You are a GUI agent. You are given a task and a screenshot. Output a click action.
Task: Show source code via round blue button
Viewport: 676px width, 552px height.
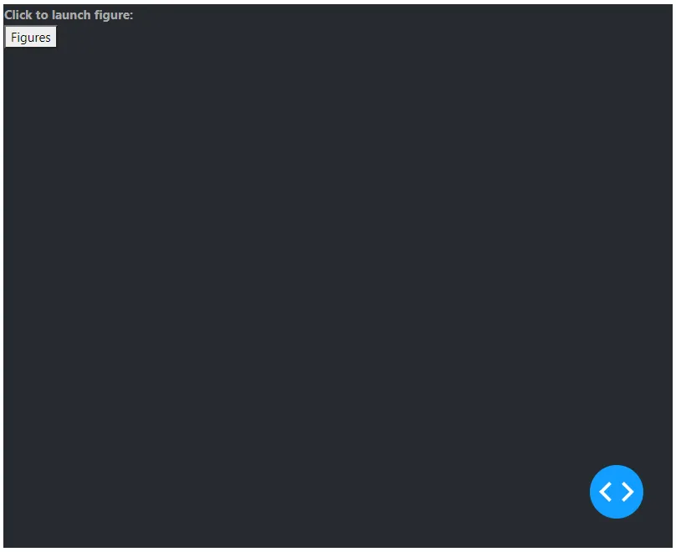pyautogui.click(x=616, y=491)
